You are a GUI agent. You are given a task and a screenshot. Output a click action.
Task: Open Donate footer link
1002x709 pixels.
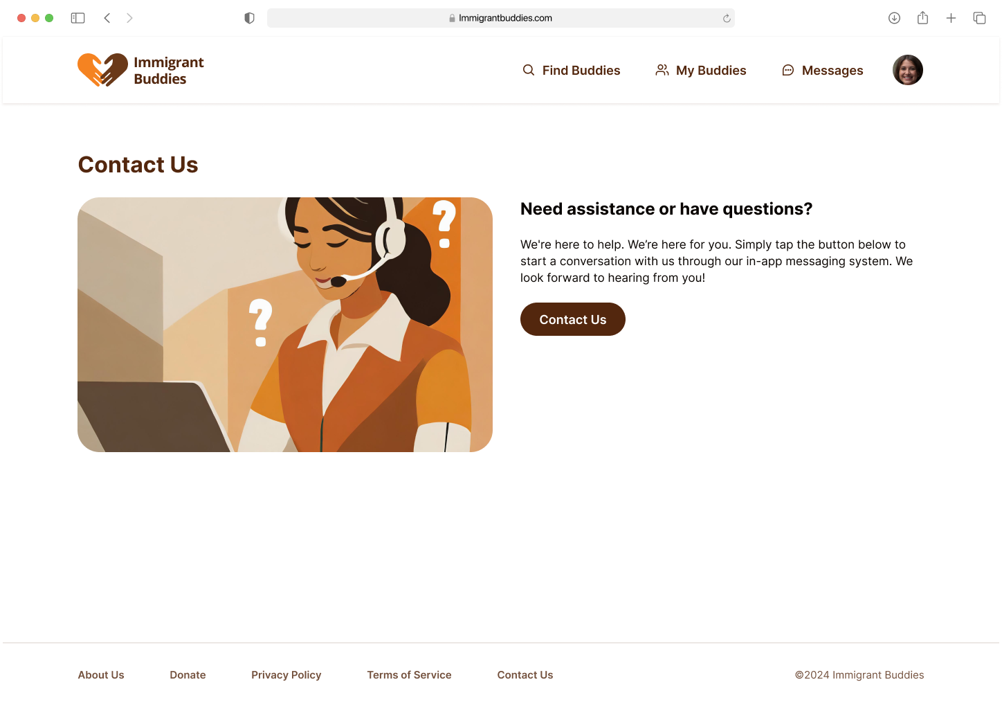(188, 675)
